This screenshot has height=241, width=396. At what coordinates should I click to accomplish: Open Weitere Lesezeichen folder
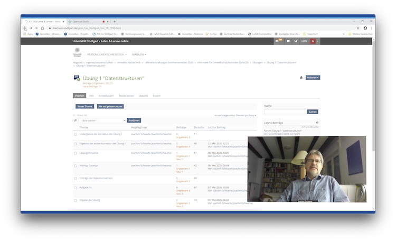click(361, 34)
